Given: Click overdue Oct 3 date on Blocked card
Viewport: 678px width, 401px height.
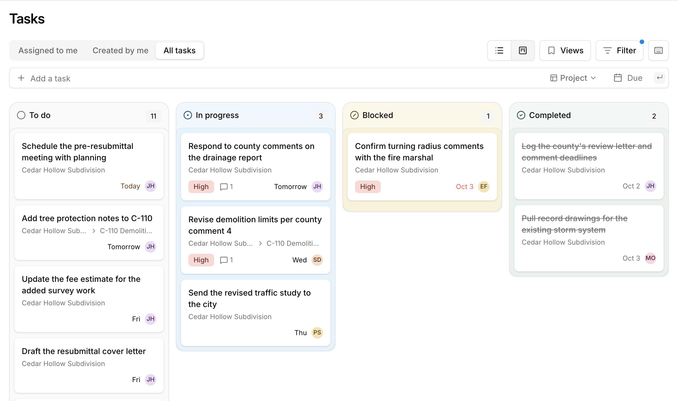Looking at the screenshot, I should (x=464, y=187).
